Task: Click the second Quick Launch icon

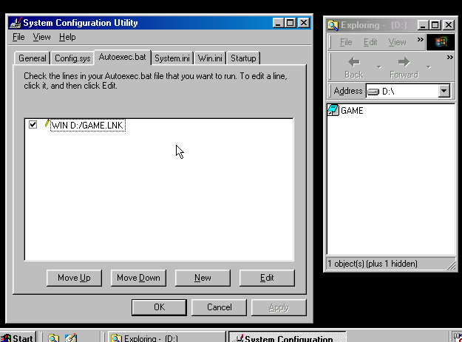Action: pyautogui.click(x=71, y=338)
